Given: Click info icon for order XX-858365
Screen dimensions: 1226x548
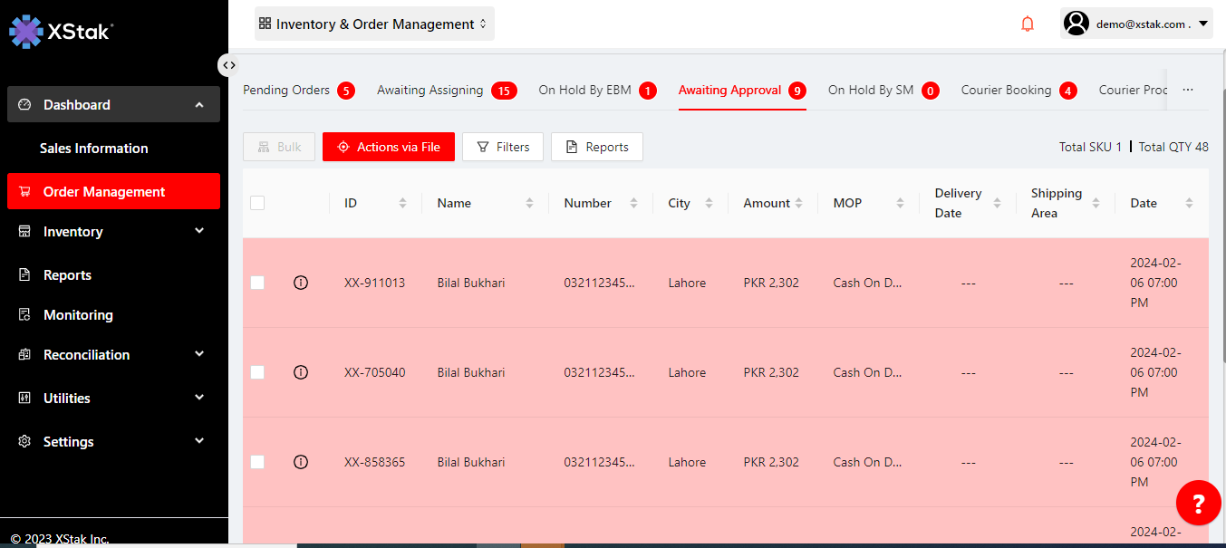Looking at the screenshot, I should click(x=301, y=462).
